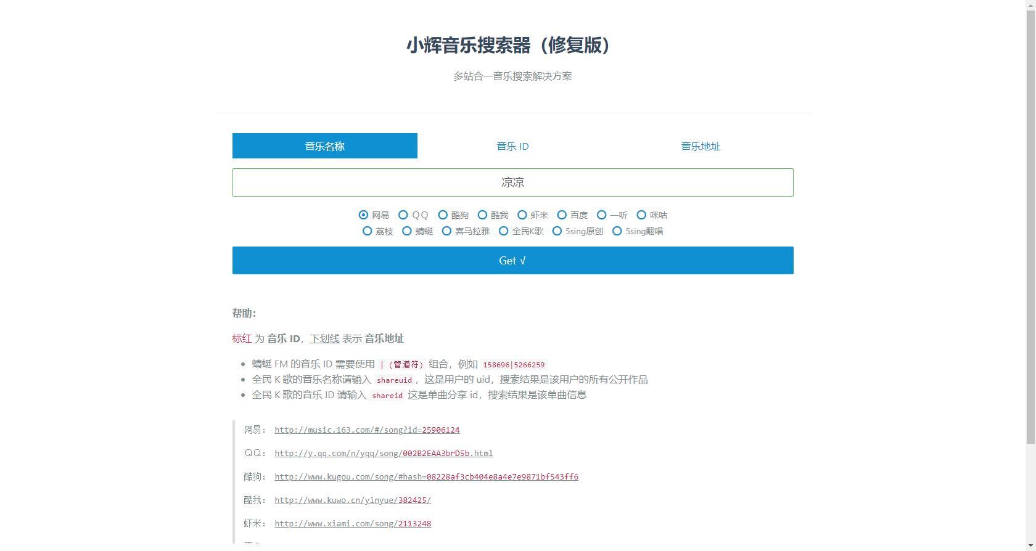Screen dimensions: 1036x551
Task: Click the blue Get √ button
Action: (512, 261)
